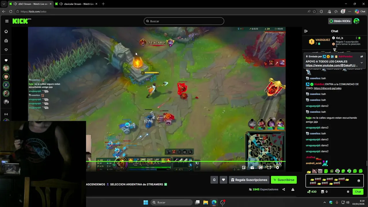Open the clip creation icon on player
Image resolution: width=368 pixels, height=207 pixels.
click(252, 167)
